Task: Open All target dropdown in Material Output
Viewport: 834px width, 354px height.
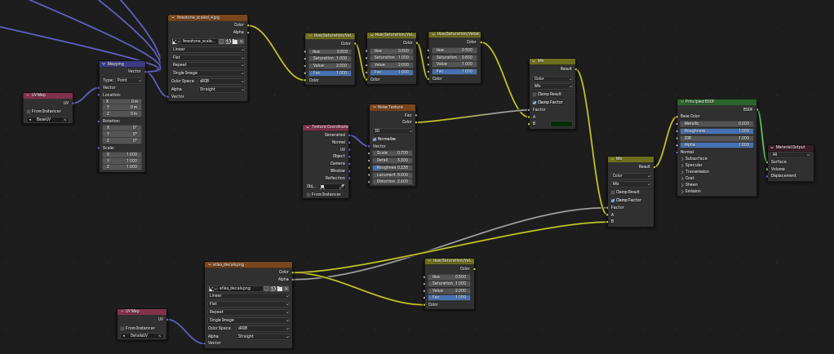Action: [791, 155]
